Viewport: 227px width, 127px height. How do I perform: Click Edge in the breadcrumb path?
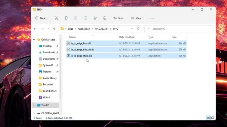[x=71, y=29]
